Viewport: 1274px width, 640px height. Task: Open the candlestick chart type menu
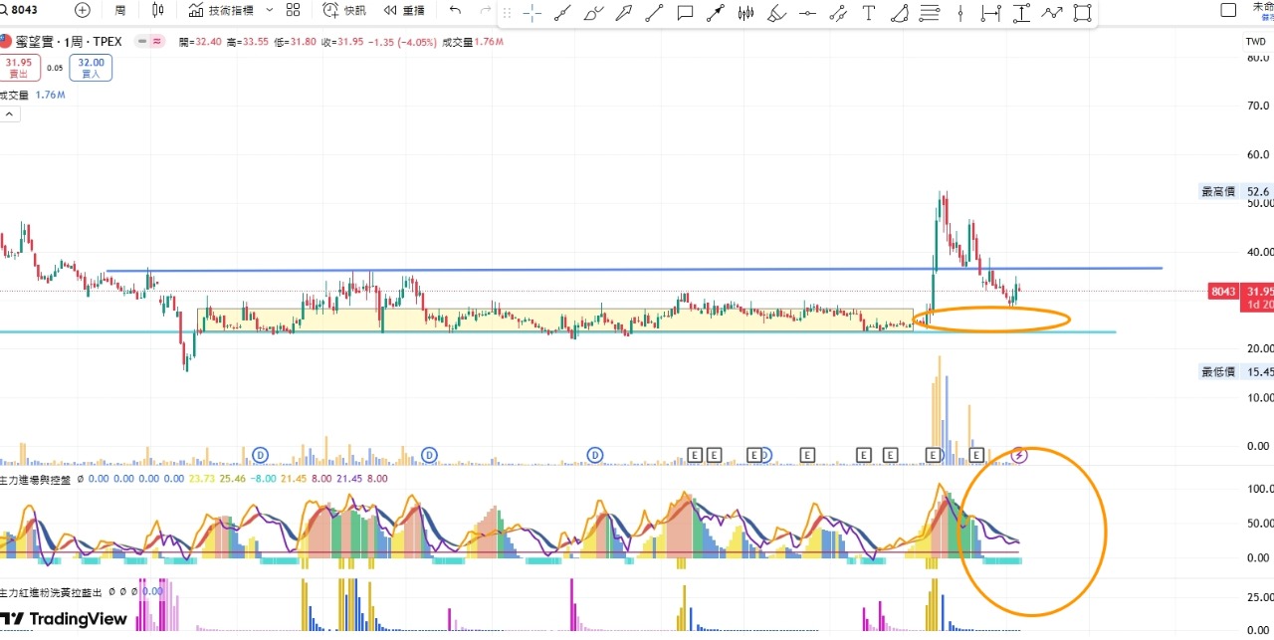158,10
